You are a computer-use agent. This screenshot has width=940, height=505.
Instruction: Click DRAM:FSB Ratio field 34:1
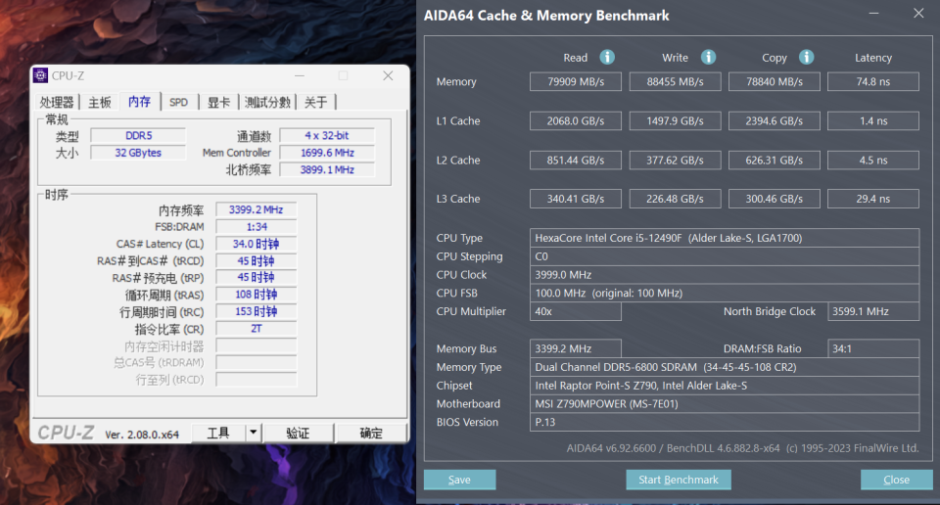point(872,348)
